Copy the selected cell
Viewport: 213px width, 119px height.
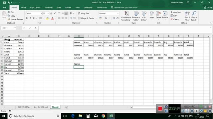point(11,16)
